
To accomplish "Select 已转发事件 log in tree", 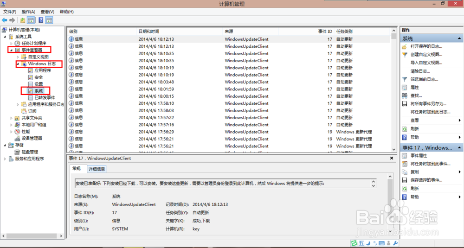I will pyautogui.click(x=45, y=97).
